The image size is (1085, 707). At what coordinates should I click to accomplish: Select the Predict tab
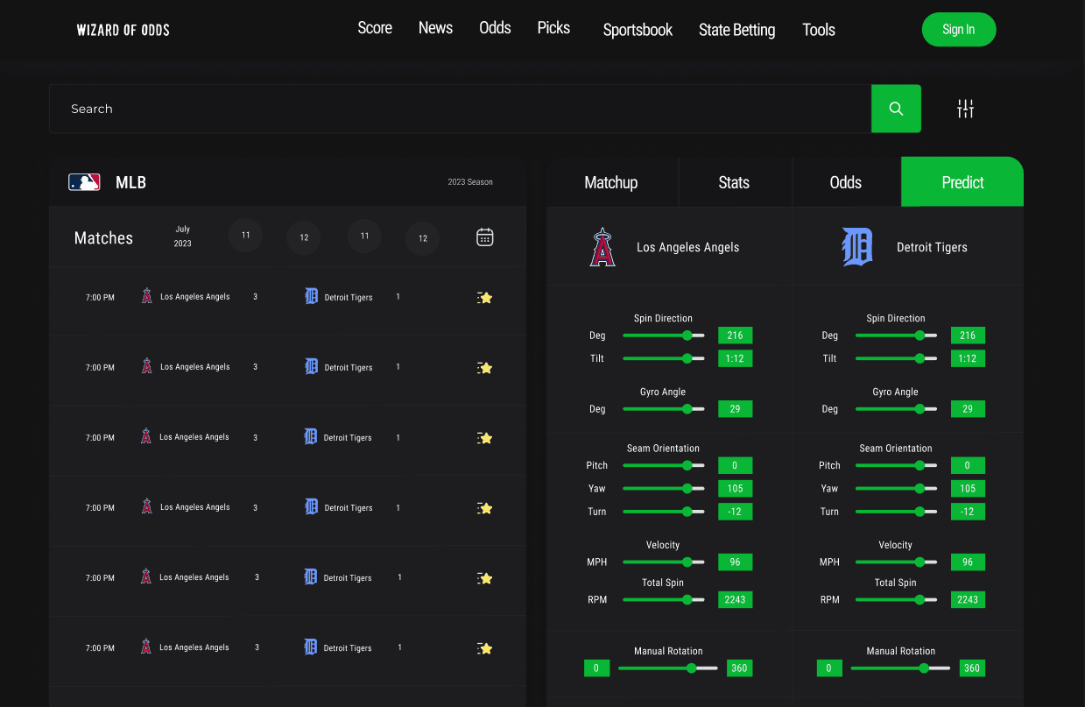pyautogui.click(x=962, y=182)
